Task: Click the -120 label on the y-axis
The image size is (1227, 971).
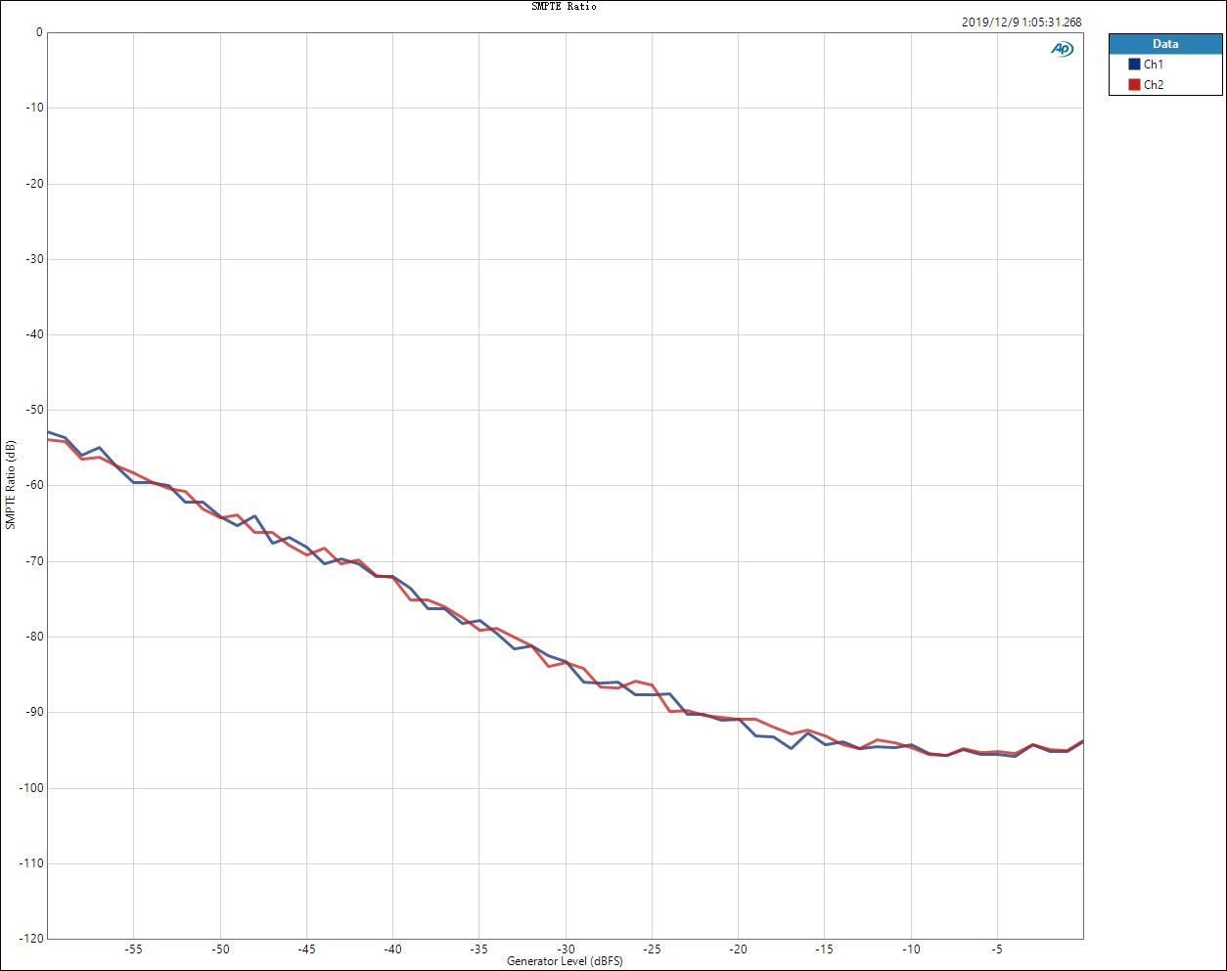Action: click(31, 939)
